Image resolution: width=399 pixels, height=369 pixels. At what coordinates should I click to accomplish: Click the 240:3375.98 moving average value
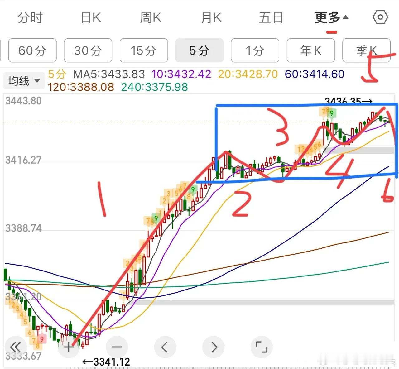(155, 87)
